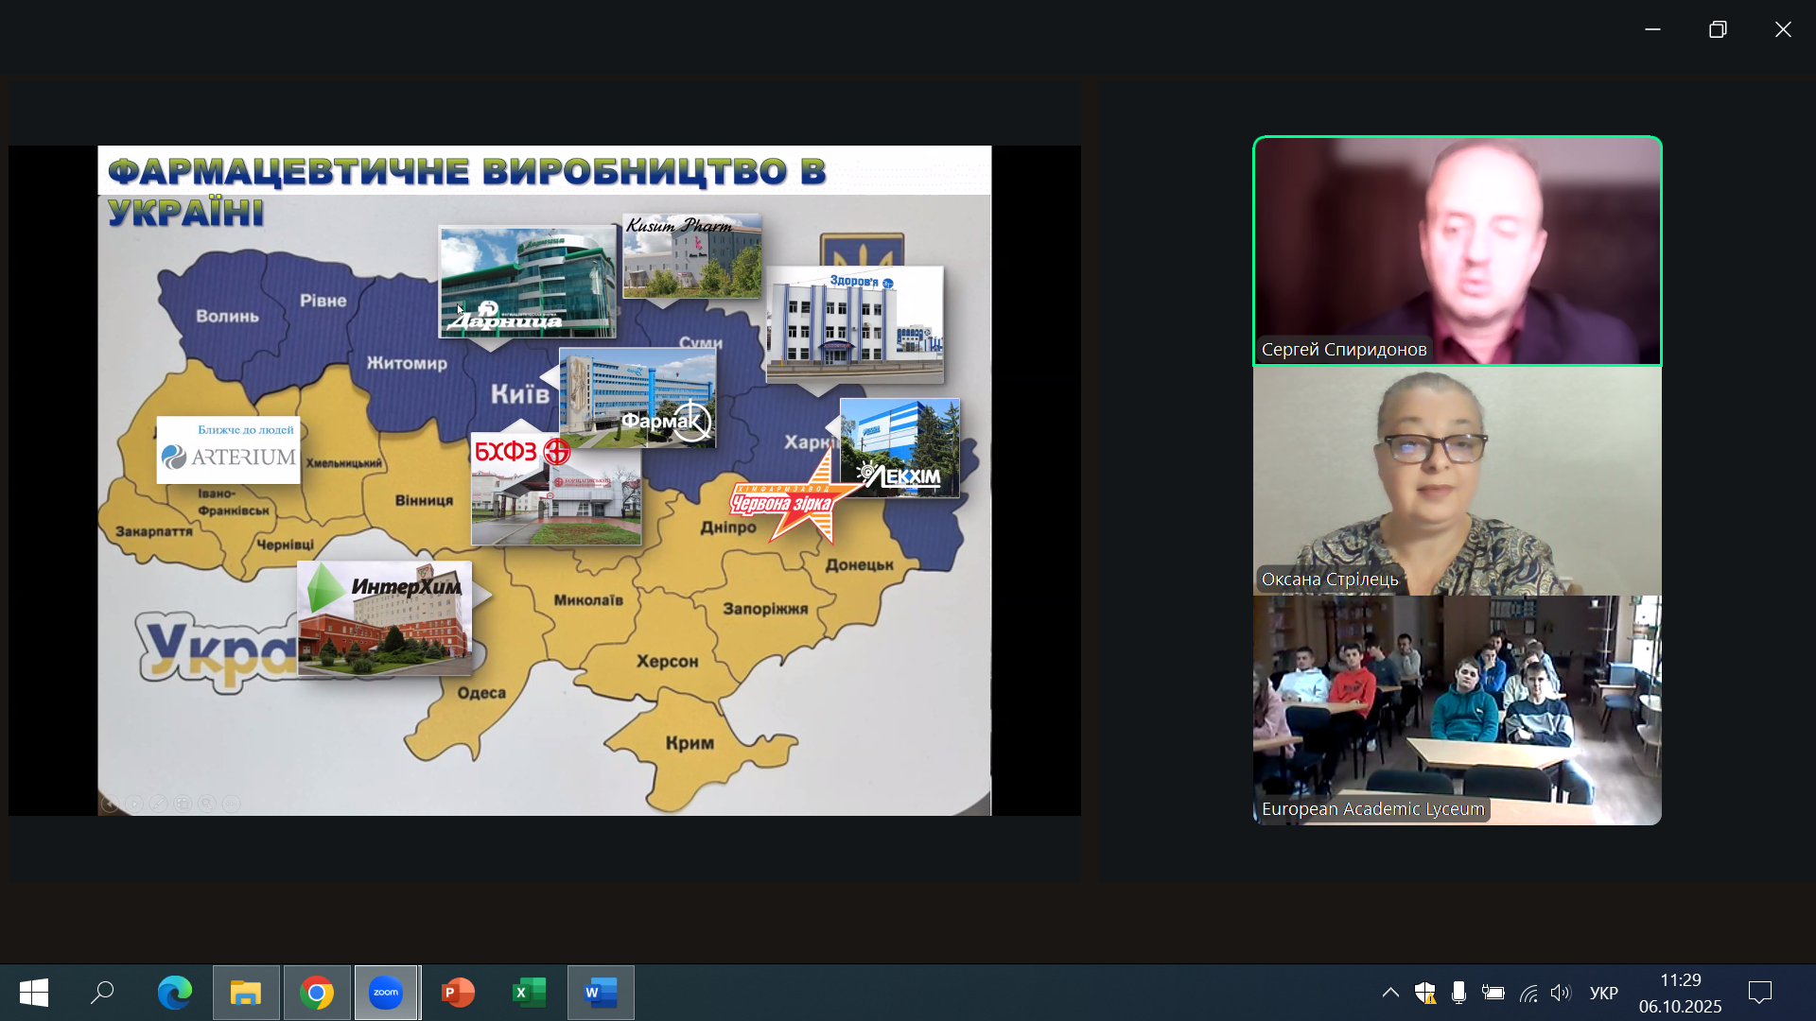
Task: Open the clock and date flyout
Action: (1680, 993)
